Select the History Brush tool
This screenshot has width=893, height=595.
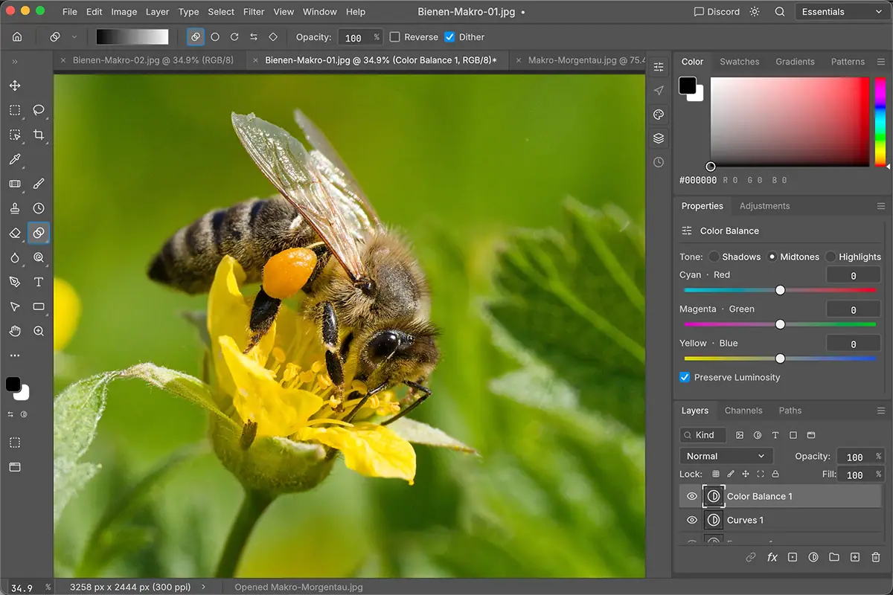click(39, 208)
